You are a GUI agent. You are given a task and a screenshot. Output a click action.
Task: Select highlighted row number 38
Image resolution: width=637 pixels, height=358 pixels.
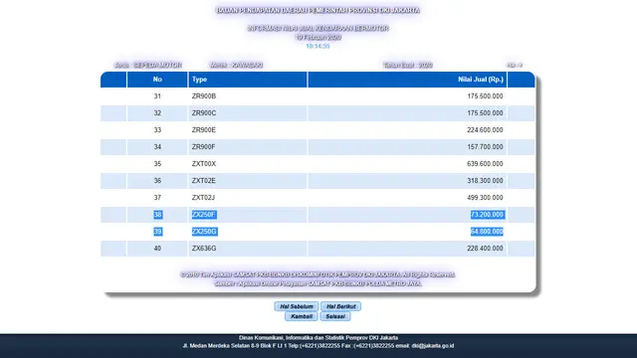(x=157, y=215)
